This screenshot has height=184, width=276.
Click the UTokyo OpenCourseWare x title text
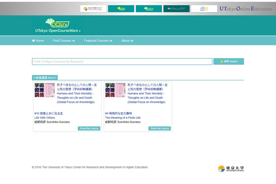(x=58, y=31)
